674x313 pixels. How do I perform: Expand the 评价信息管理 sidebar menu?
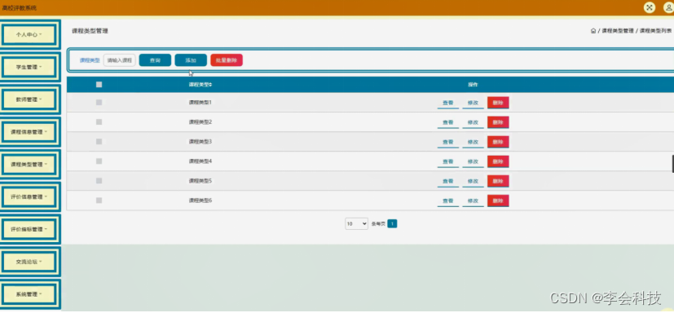[x=29, y=197]
